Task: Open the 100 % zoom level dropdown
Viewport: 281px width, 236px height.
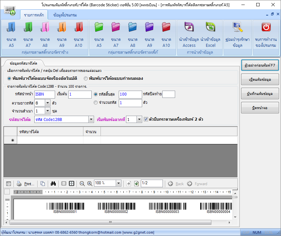Action: [x=118, y=183]
